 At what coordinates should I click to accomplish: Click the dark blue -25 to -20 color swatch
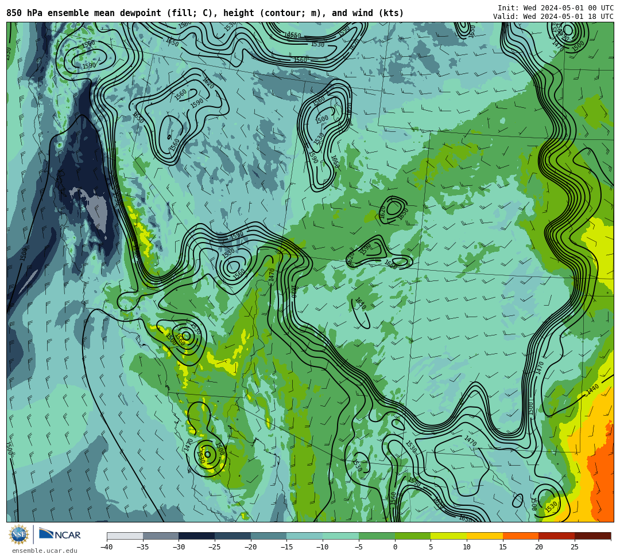(233, 536)
